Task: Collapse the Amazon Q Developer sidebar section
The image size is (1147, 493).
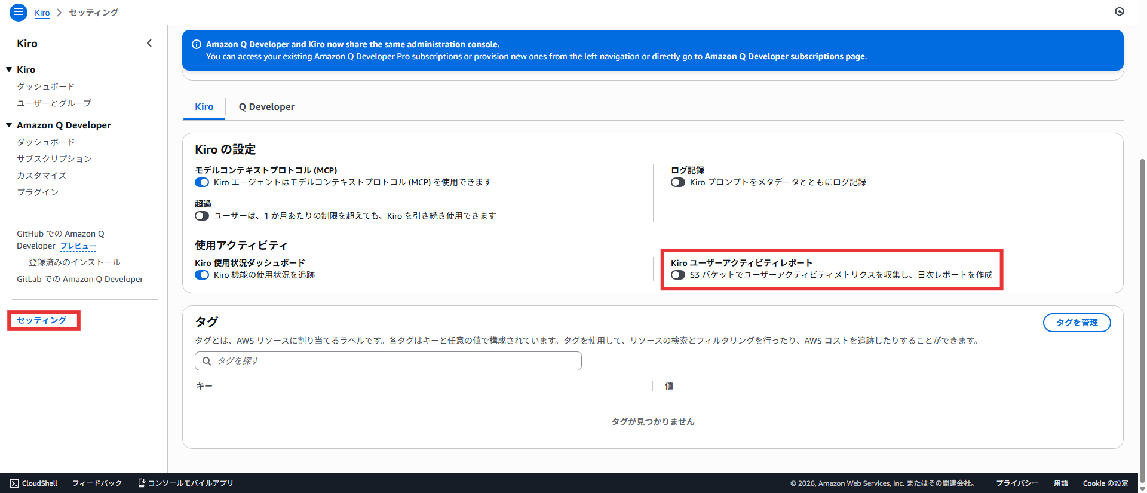Action: click(x=9, y=125)
